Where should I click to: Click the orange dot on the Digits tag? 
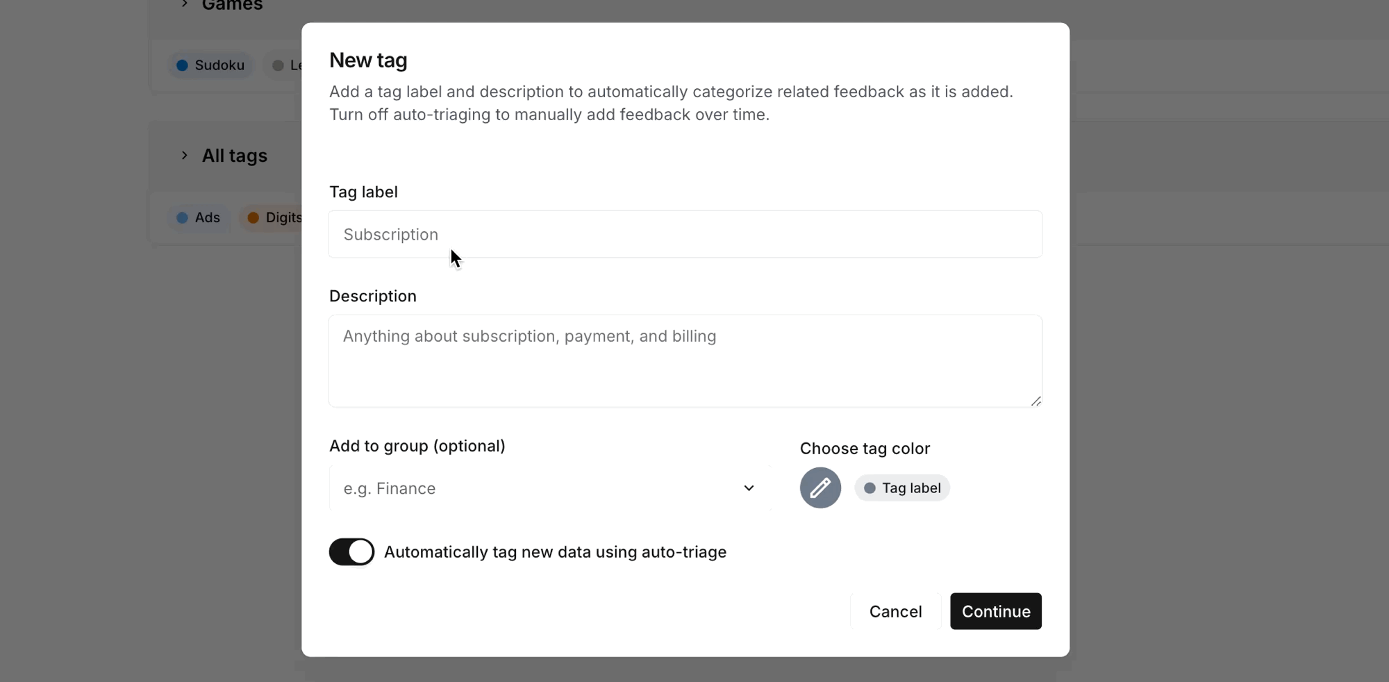coord(253,217)
